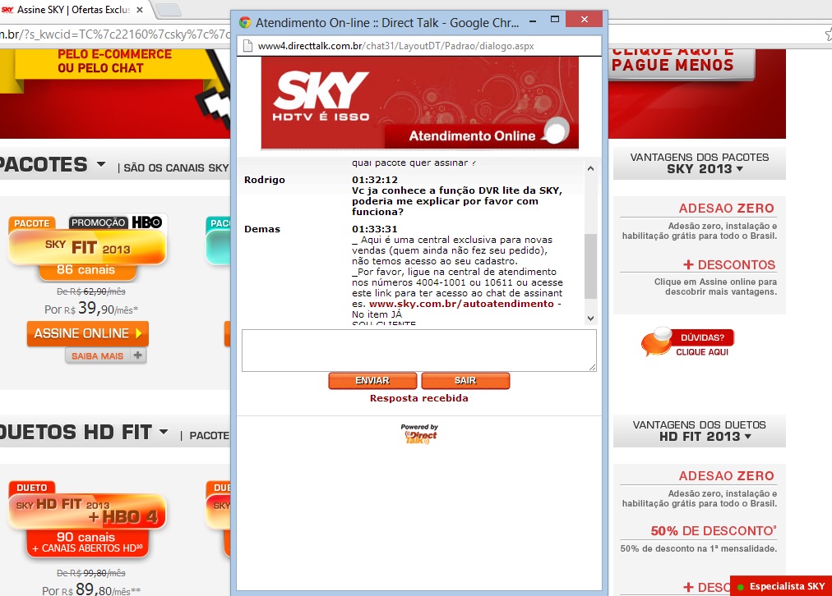
Task: Click the Por R$ 39,90/mês price text
Action: tap(91, 309)
